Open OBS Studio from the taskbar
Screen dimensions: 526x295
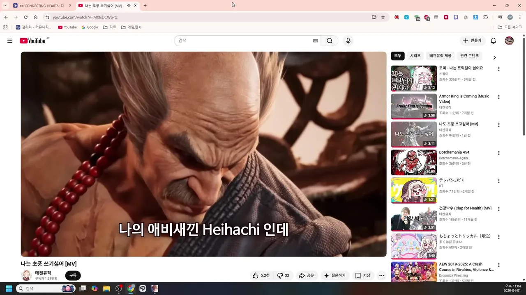click(119, 288)
